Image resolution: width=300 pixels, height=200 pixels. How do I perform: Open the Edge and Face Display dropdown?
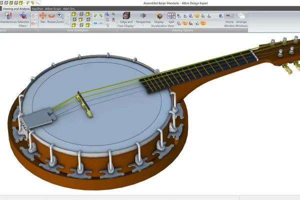pyautogui.click(x=126, y=19)
